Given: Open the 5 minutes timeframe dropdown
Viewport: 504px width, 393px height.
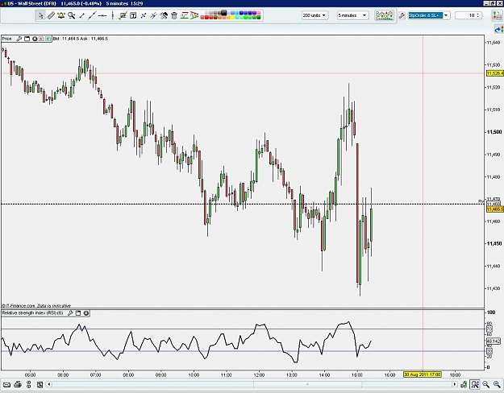Looking at the screenshot, I should pyautogui.click(x=352, y=15).
